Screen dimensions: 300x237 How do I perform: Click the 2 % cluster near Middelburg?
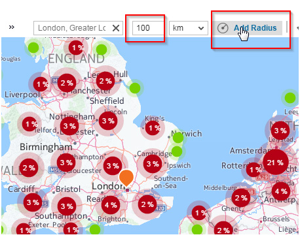tap(241, 198)
